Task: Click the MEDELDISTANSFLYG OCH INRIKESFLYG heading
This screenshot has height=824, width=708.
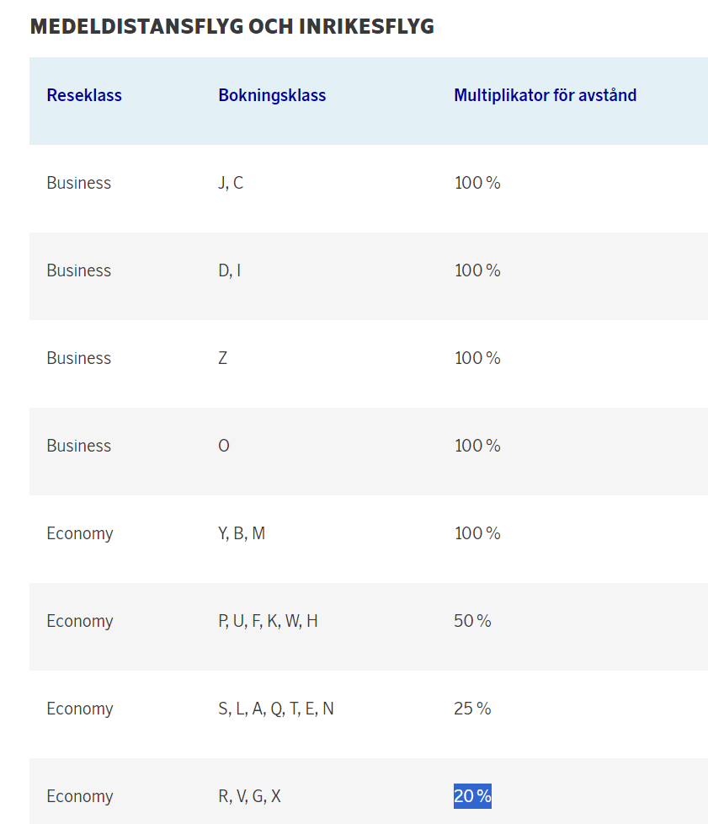Action: click(232, 26)
